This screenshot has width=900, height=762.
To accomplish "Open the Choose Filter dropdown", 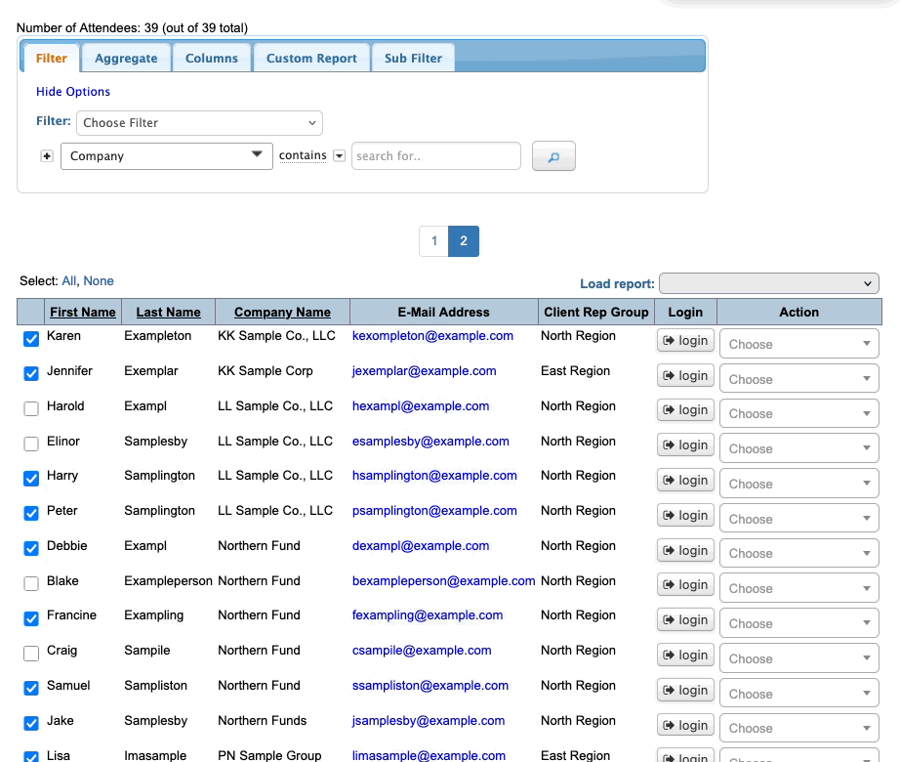I will (x=199, y=123).
